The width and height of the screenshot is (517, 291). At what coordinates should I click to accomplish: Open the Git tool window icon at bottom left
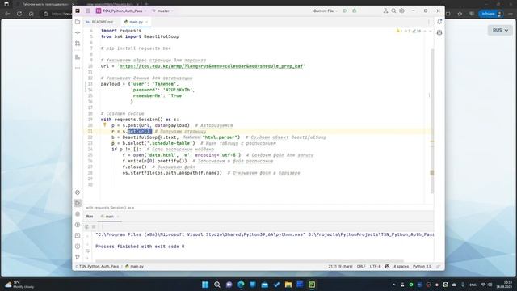pos(78,257)
